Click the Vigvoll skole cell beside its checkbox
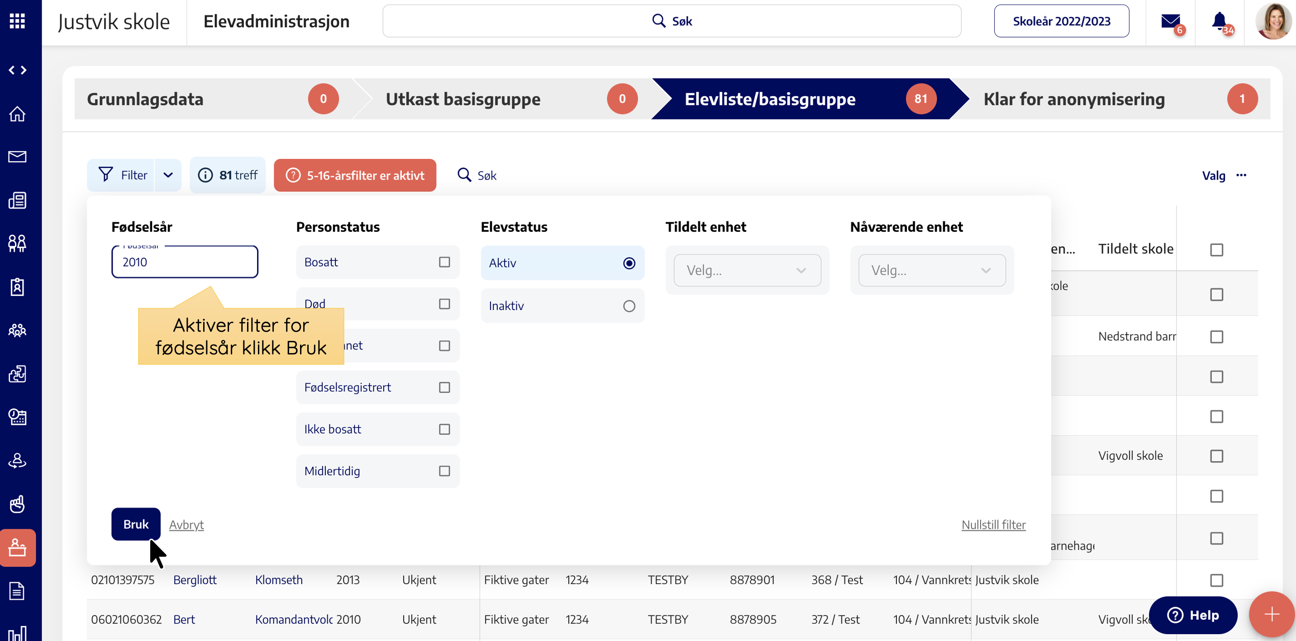 coord(1130,456)
